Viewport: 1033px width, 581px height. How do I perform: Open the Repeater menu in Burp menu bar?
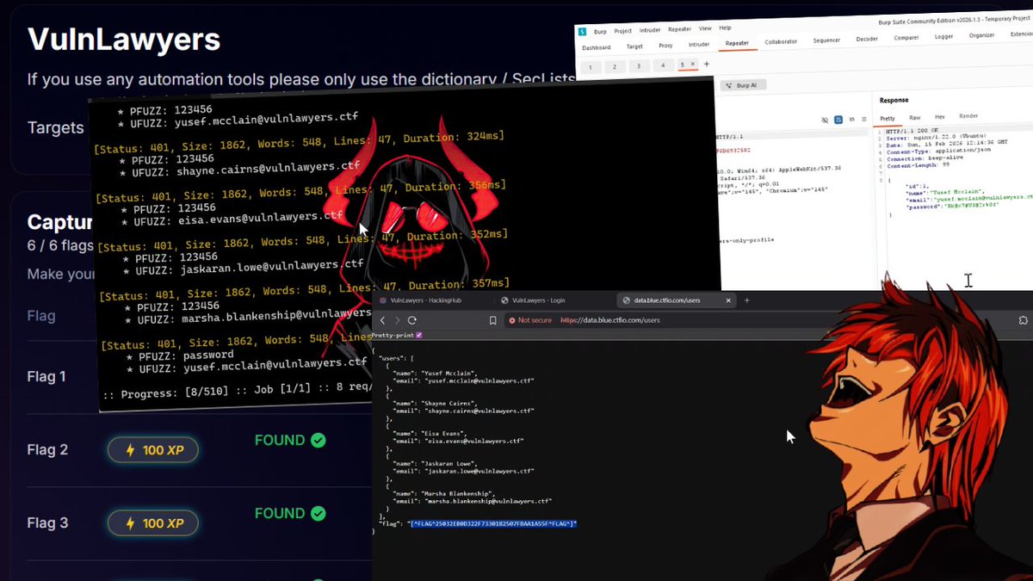(679, 29)
